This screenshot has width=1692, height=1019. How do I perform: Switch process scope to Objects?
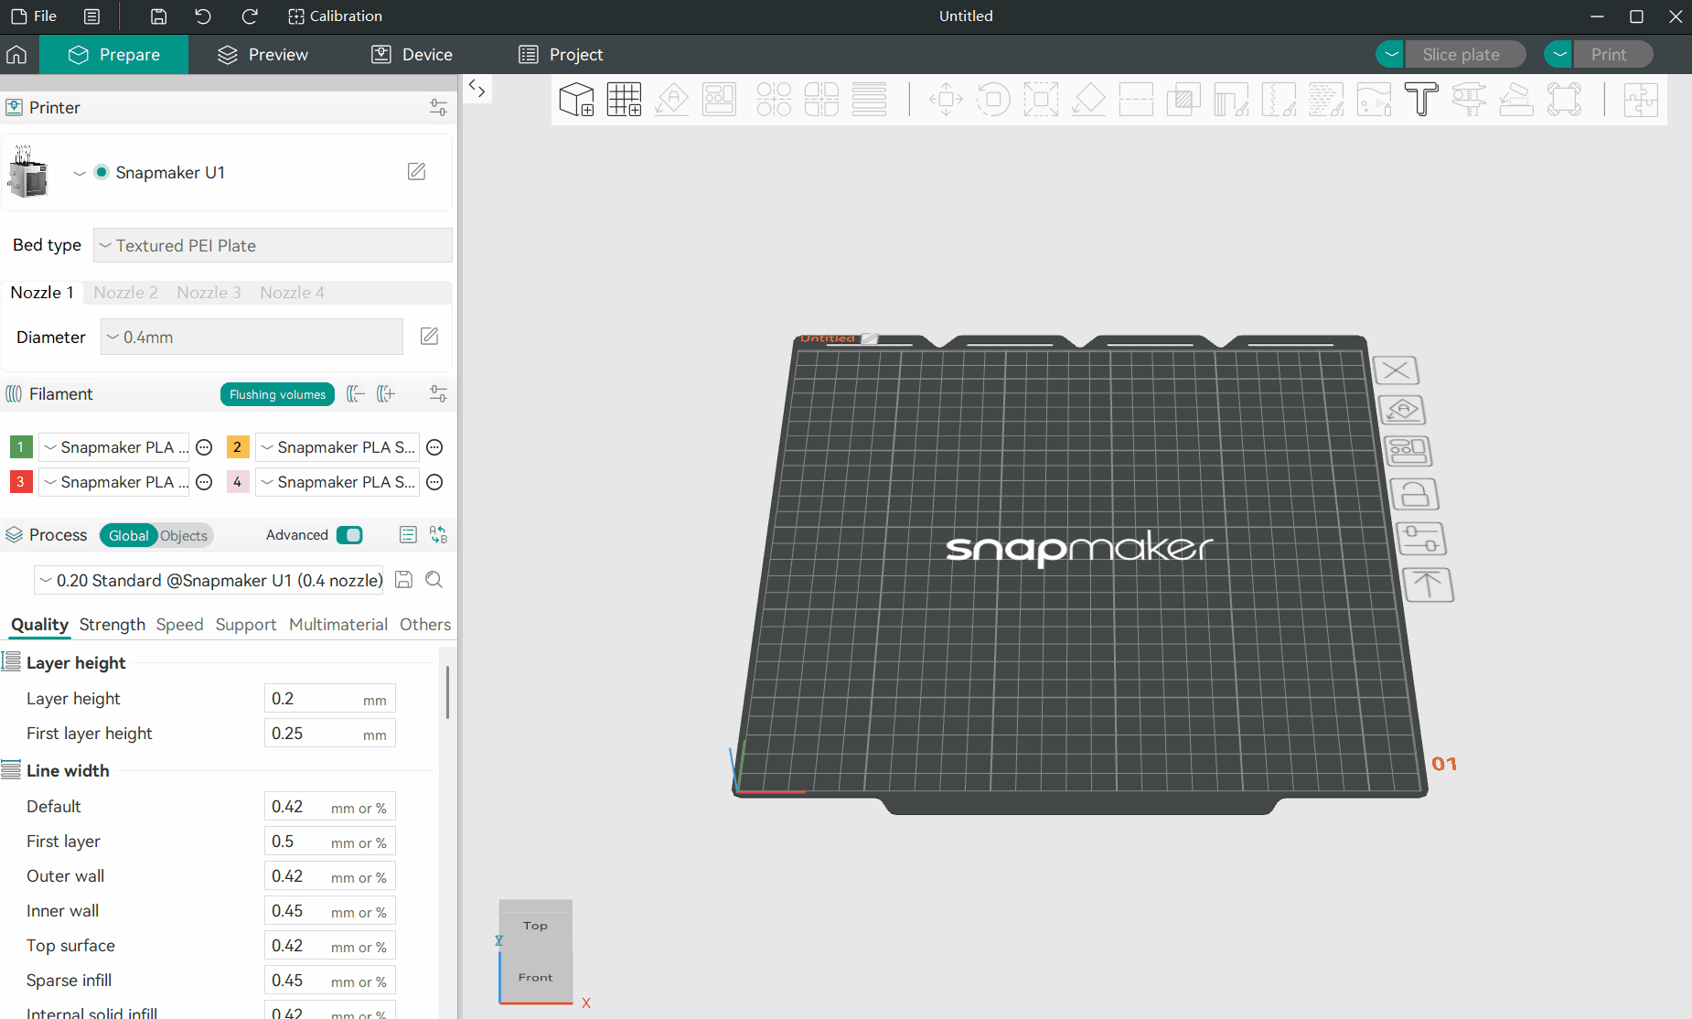[184, 536]
